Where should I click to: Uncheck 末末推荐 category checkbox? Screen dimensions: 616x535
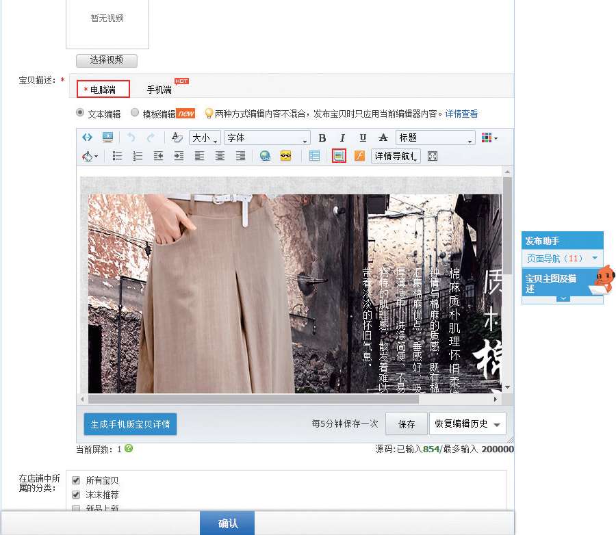76,494
